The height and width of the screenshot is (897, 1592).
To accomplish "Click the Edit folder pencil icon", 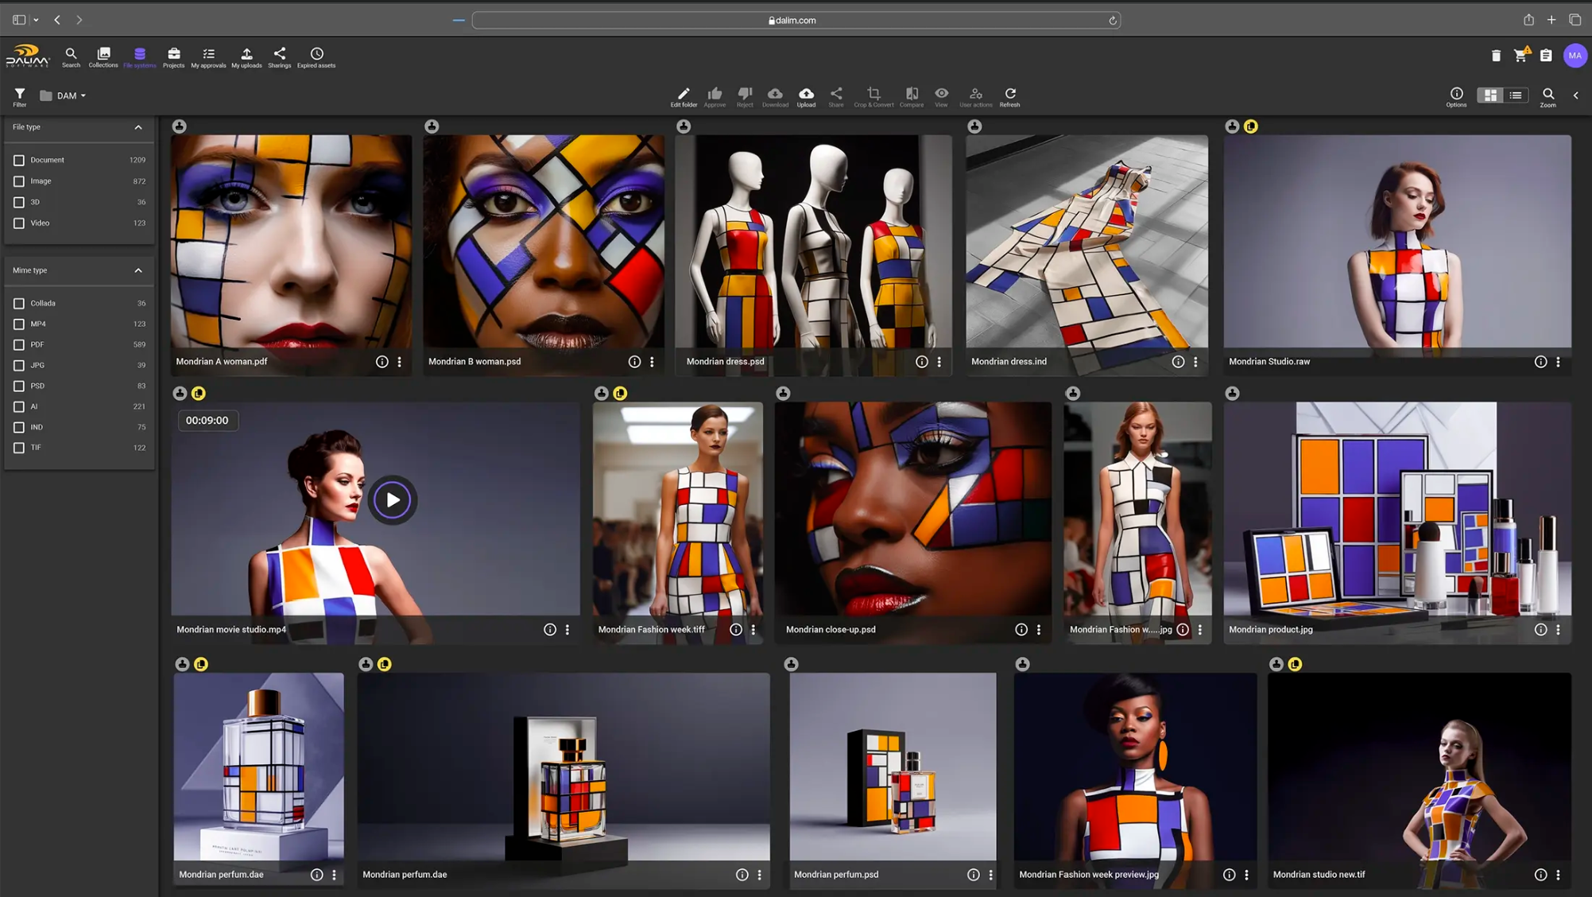I will (683, 96).
